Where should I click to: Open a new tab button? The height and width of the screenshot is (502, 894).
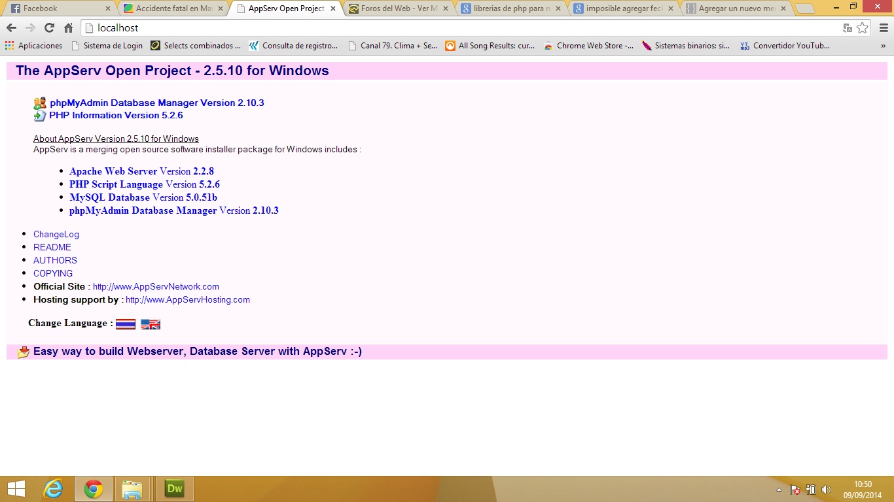pyautogui.click(x=805, y=9)
